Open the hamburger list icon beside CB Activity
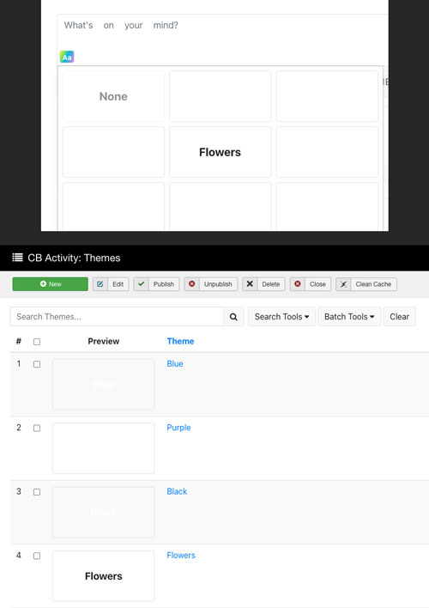 pyautogui.click(x=17, y=258)
